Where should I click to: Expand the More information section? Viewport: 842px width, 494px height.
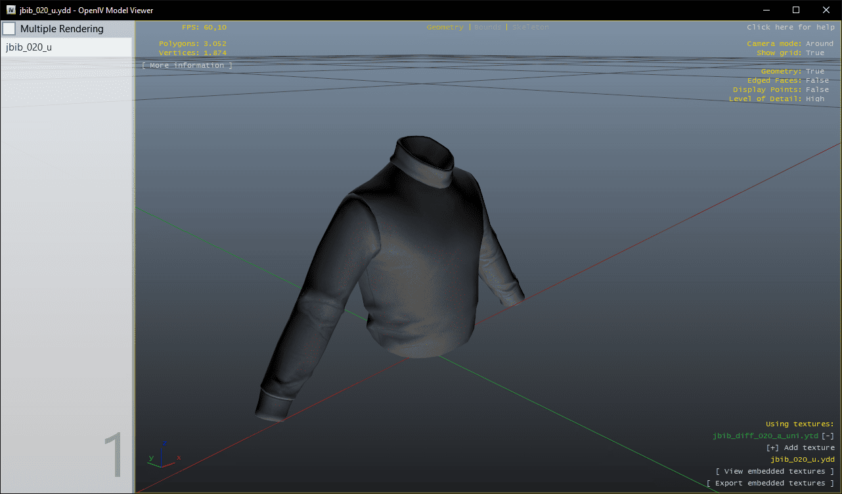pos(187,66)
